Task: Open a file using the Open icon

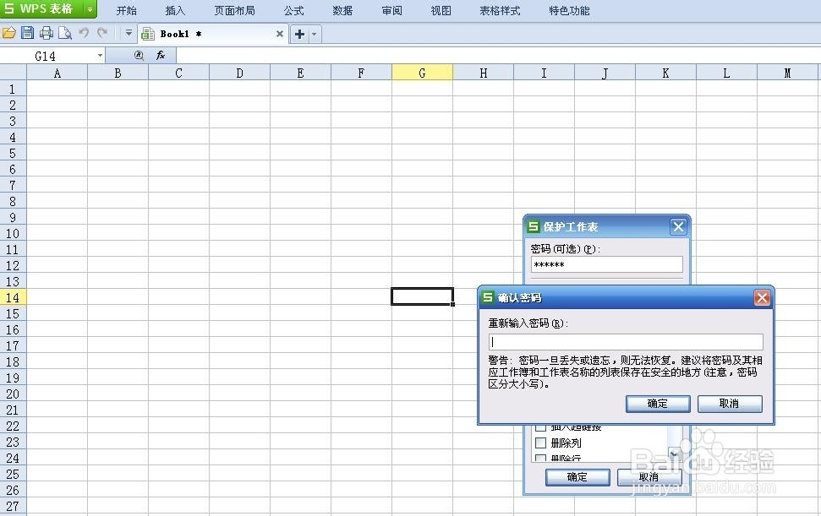Action: point(8,34)
